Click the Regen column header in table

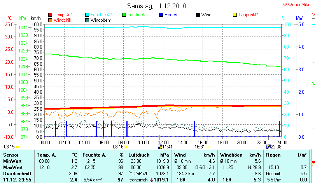tap(273, 155)
